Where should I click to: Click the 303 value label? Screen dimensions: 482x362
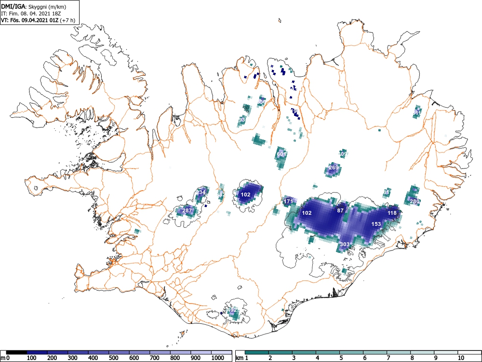tap(345, 244)
